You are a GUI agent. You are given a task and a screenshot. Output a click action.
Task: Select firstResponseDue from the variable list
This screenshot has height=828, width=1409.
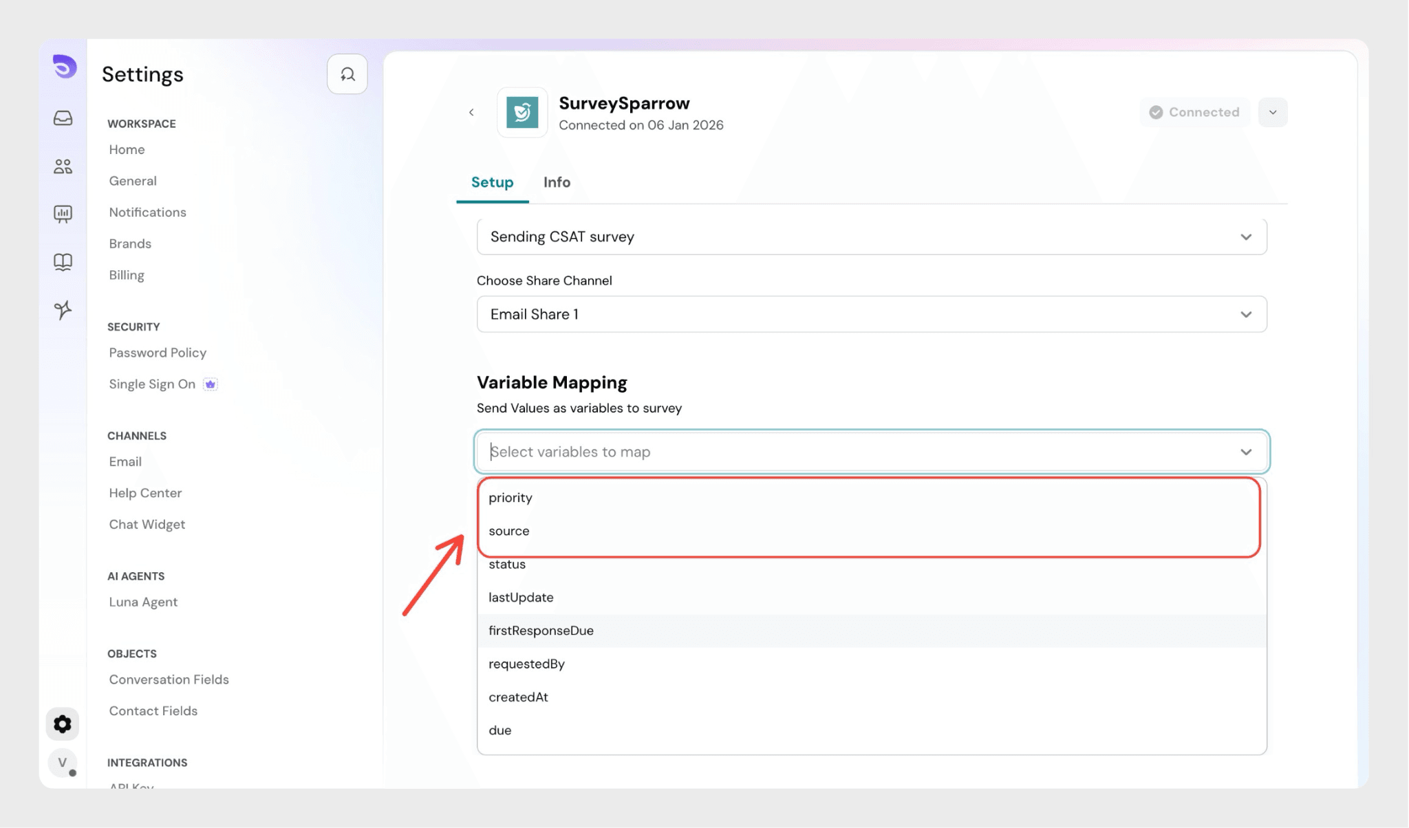point(541,631)
